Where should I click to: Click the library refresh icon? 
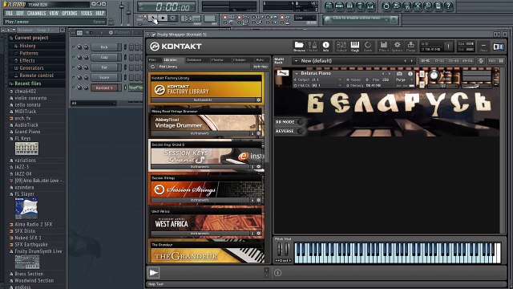click(x=152, y=67)
